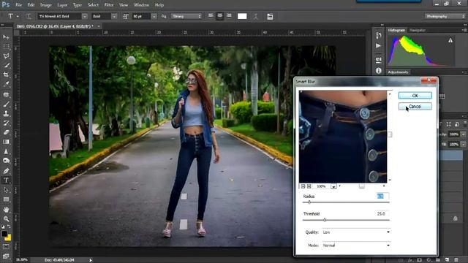Open the Mode dropdown set to Normal

point(356,245)
